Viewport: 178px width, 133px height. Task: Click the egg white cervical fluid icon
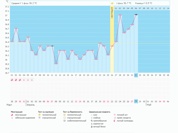point(91,127)
